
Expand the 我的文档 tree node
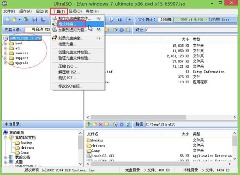(6, 157)
